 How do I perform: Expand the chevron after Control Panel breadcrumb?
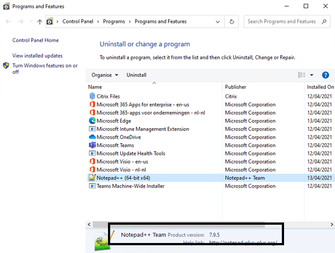98,22
